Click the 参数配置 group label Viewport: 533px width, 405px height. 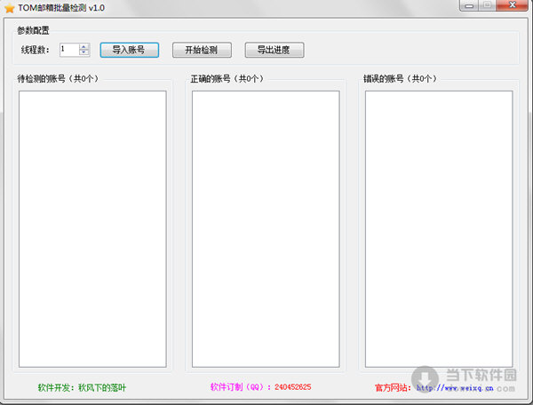[x=34, y=30]
